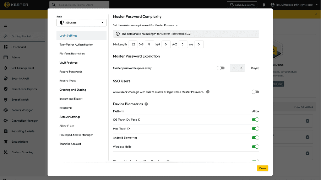Click the Nodes, Roles, Teams, Users search box
Image resolution: width=321 pixels, height=180 pixels.
pyautogui.click(x=79, y=5)
